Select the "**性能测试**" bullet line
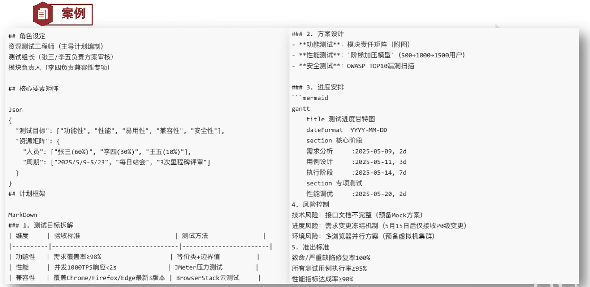 [x=379, y=55]
